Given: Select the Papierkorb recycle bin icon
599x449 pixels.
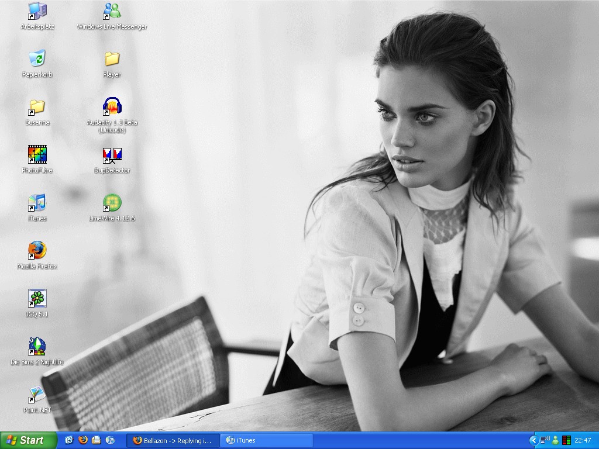Looking at the screenshot, I should [x=37, y=59].
